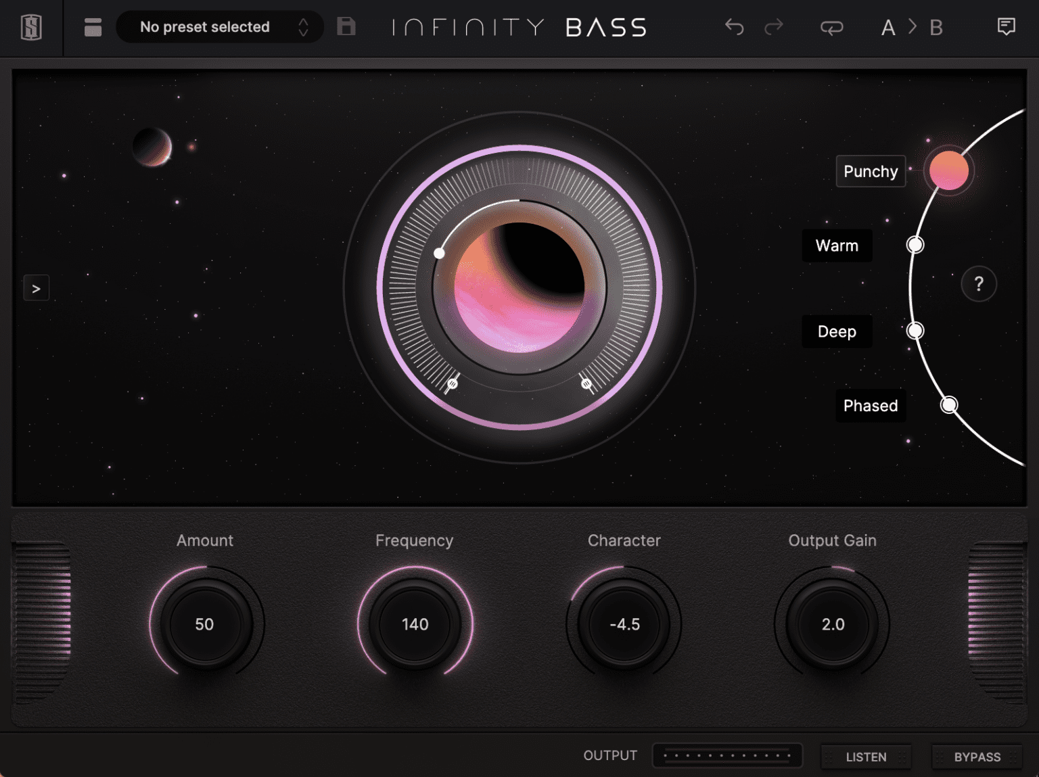Viewport: 1039px width, 777px height.
Task: Undo the last change
Action: (734, 27)
